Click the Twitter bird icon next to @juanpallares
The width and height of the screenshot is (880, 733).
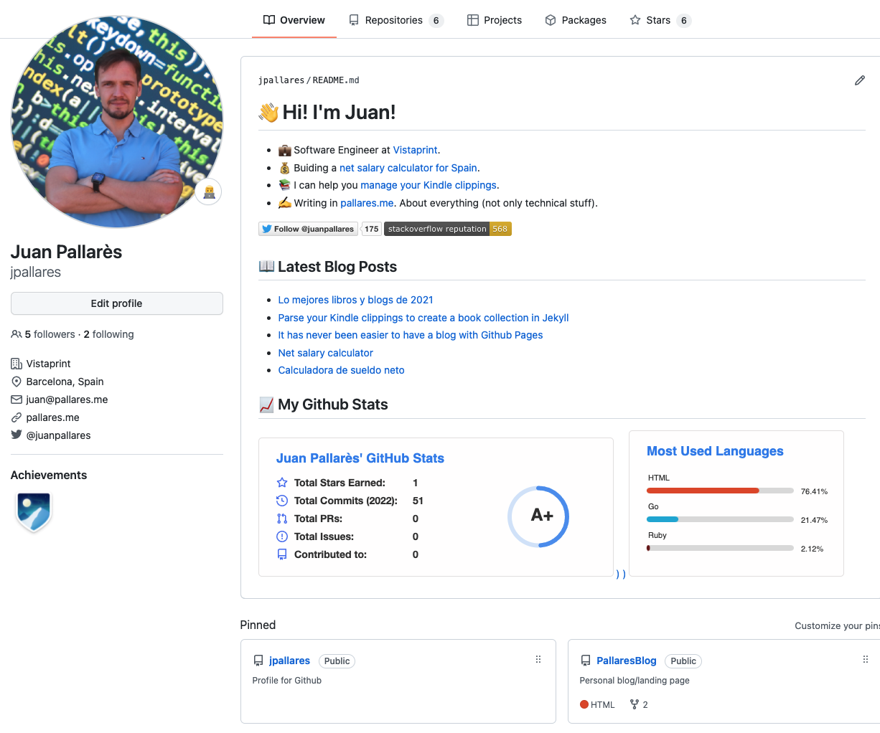(16, 435)
